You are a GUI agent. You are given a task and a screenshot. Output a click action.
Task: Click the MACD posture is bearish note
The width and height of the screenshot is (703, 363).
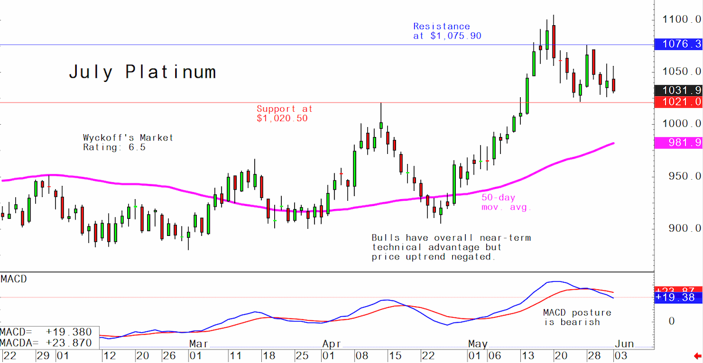576,317
